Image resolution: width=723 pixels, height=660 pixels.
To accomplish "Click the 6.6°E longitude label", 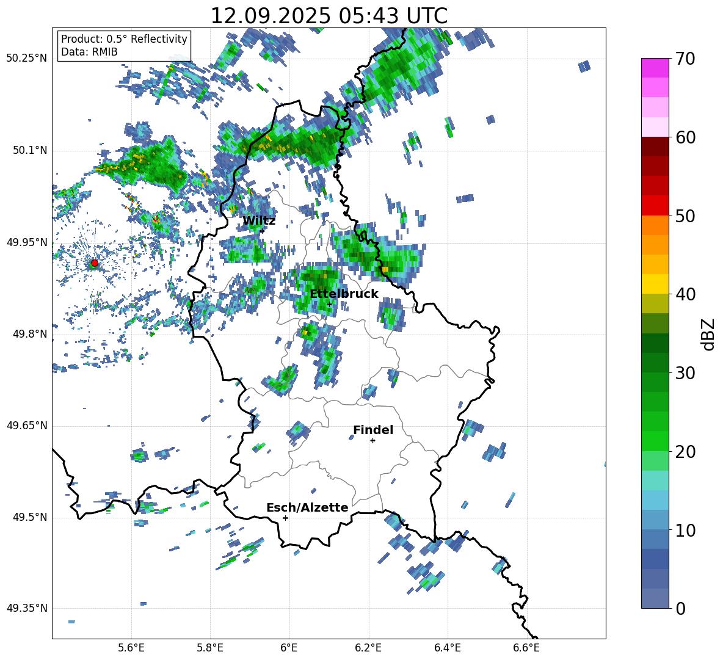I will click(x=526, y=648).
